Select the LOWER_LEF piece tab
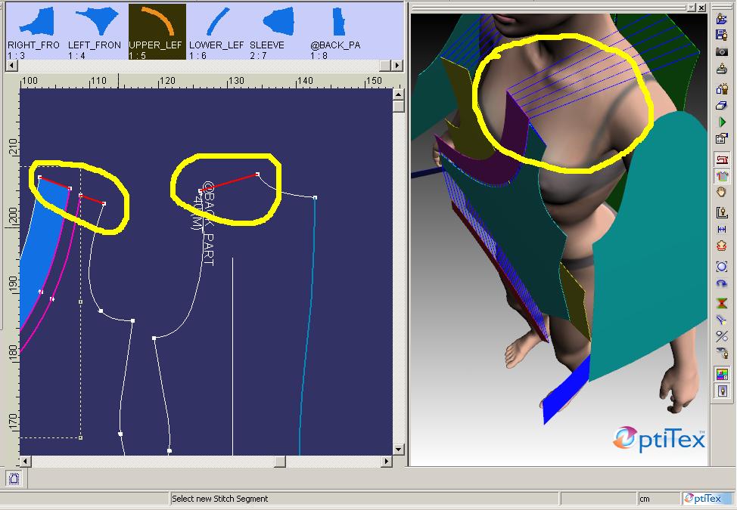Viewport: 737px width, 510px height. point(216,32)
